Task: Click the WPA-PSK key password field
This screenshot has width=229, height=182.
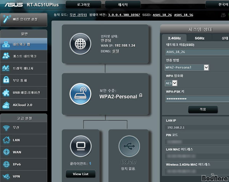Action: click(197, 99)
